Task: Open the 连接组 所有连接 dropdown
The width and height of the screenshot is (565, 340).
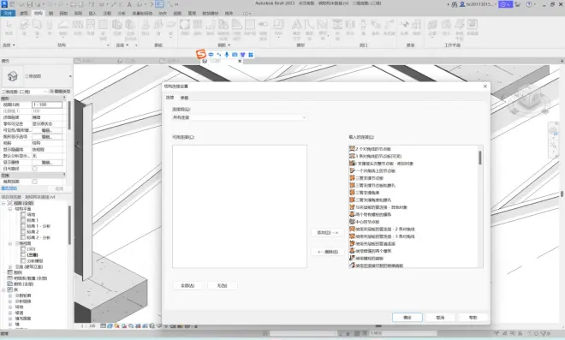Action: point(239,117)
